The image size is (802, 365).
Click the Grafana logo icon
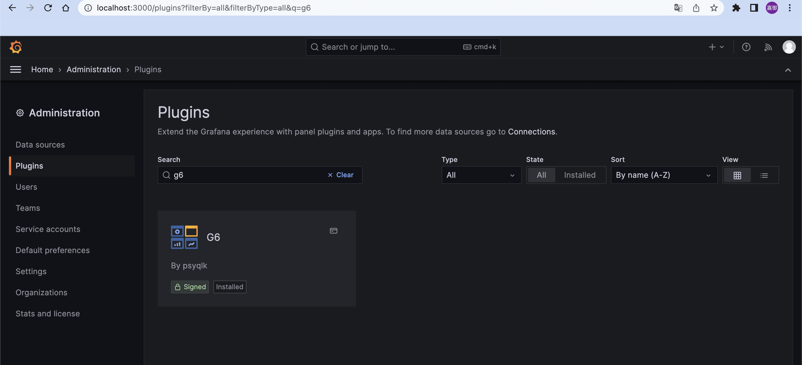pyautogui.click(x=16, y=47)
